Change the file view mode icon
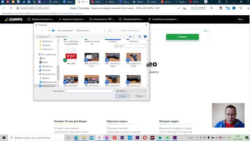Screen dimensions: 250x141 (x=130, y=36)
